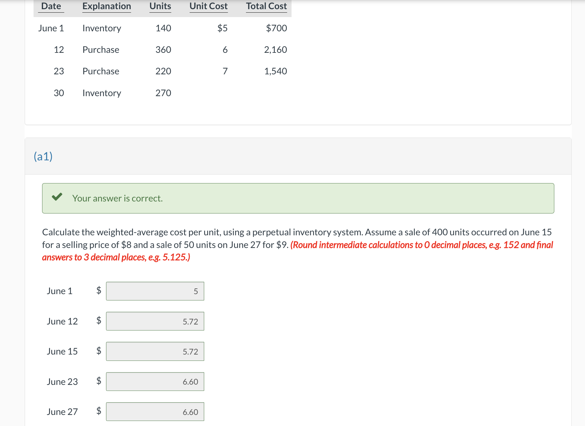Select the June 23 cost input field
585x426 pixels.
coord(155,381)
